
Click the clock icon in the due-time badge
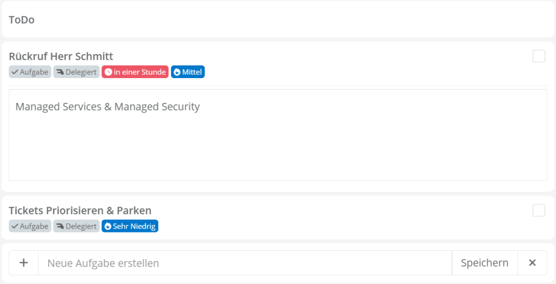108,72
